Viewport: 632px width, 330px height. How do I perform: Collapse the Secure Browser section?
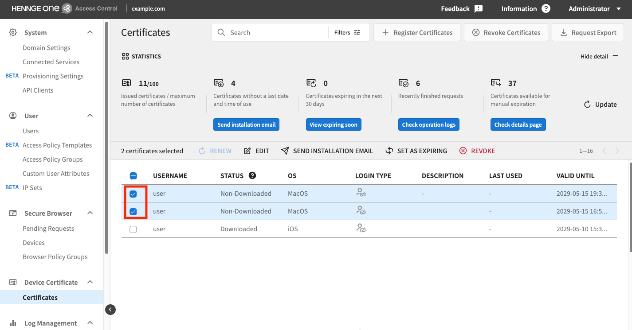click(90, 213)
